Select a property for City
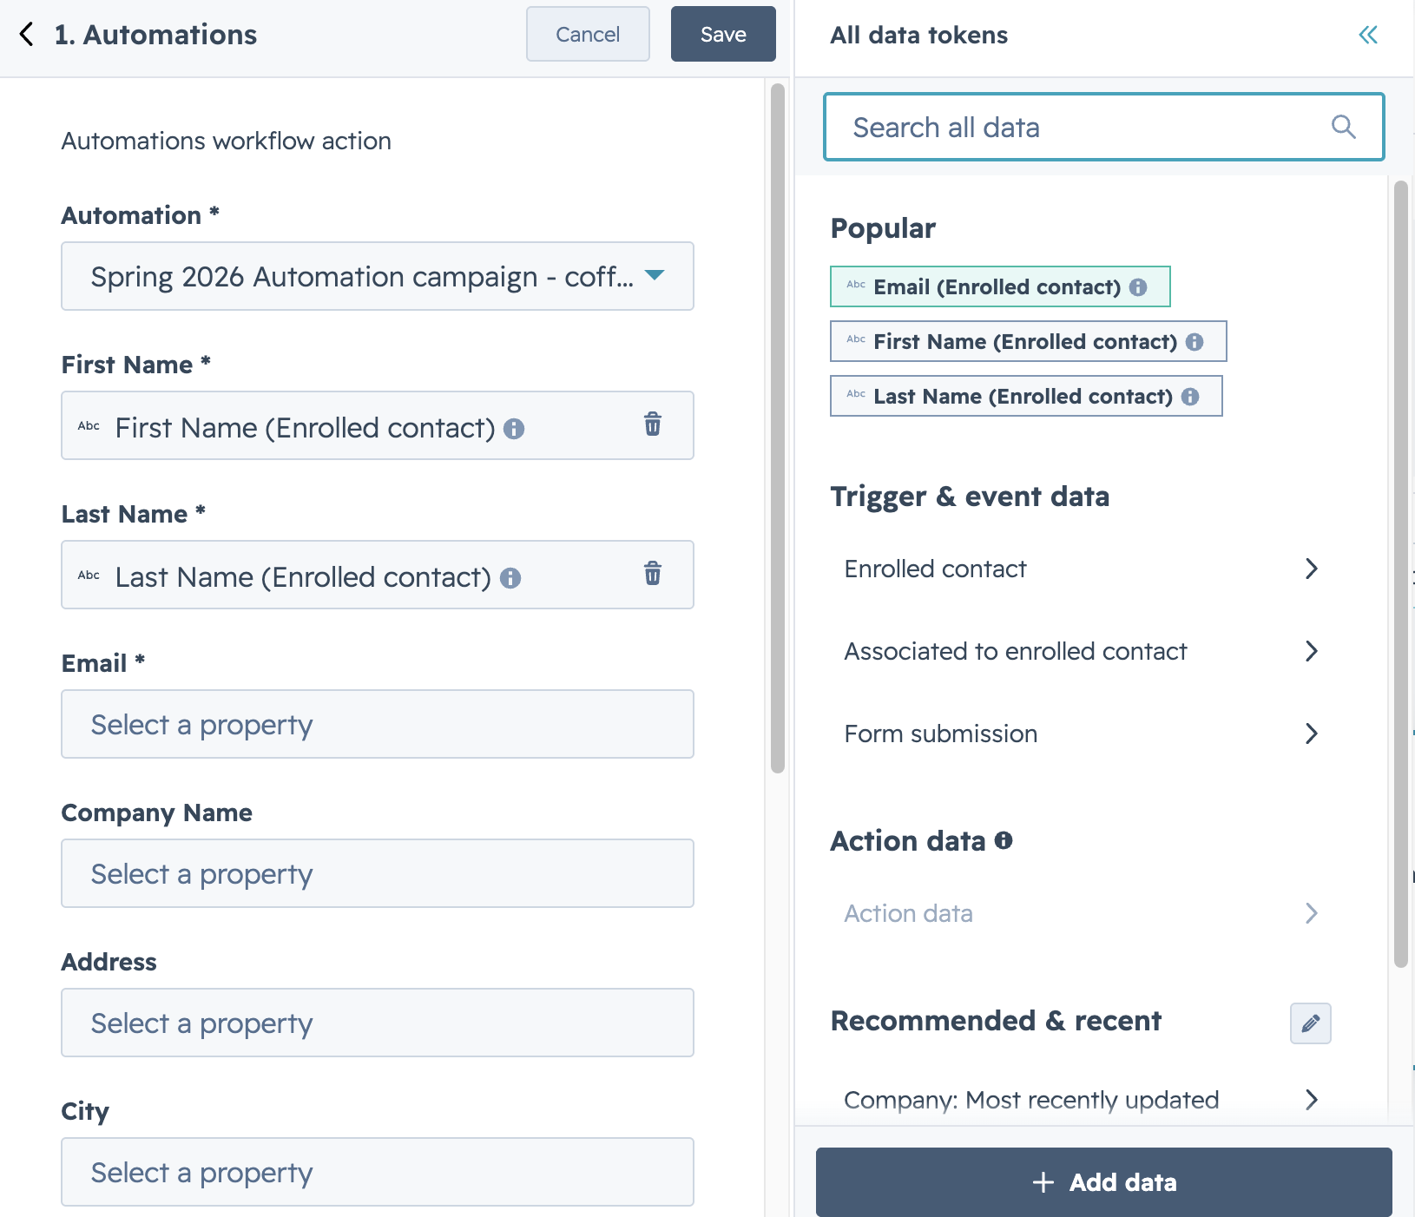Screen dimensions: 1415x1217 pyautogui.click(x=378, y=1172)
